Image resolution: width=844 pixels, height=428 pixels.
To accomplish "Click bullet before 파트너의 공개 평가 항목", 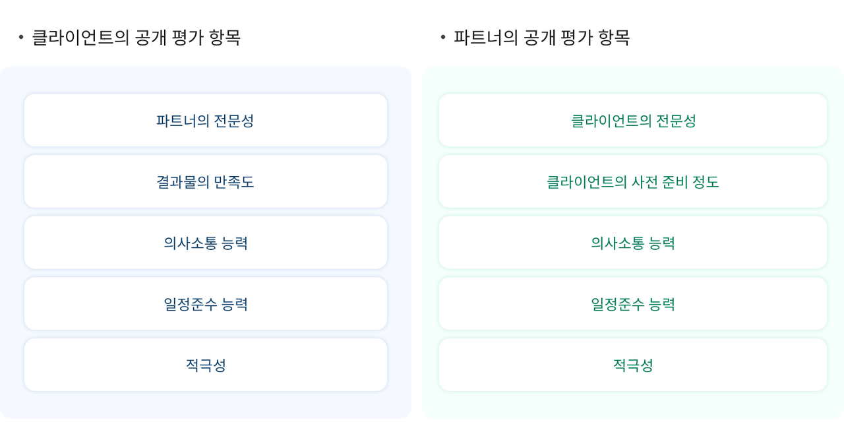I will pos(443,37).
